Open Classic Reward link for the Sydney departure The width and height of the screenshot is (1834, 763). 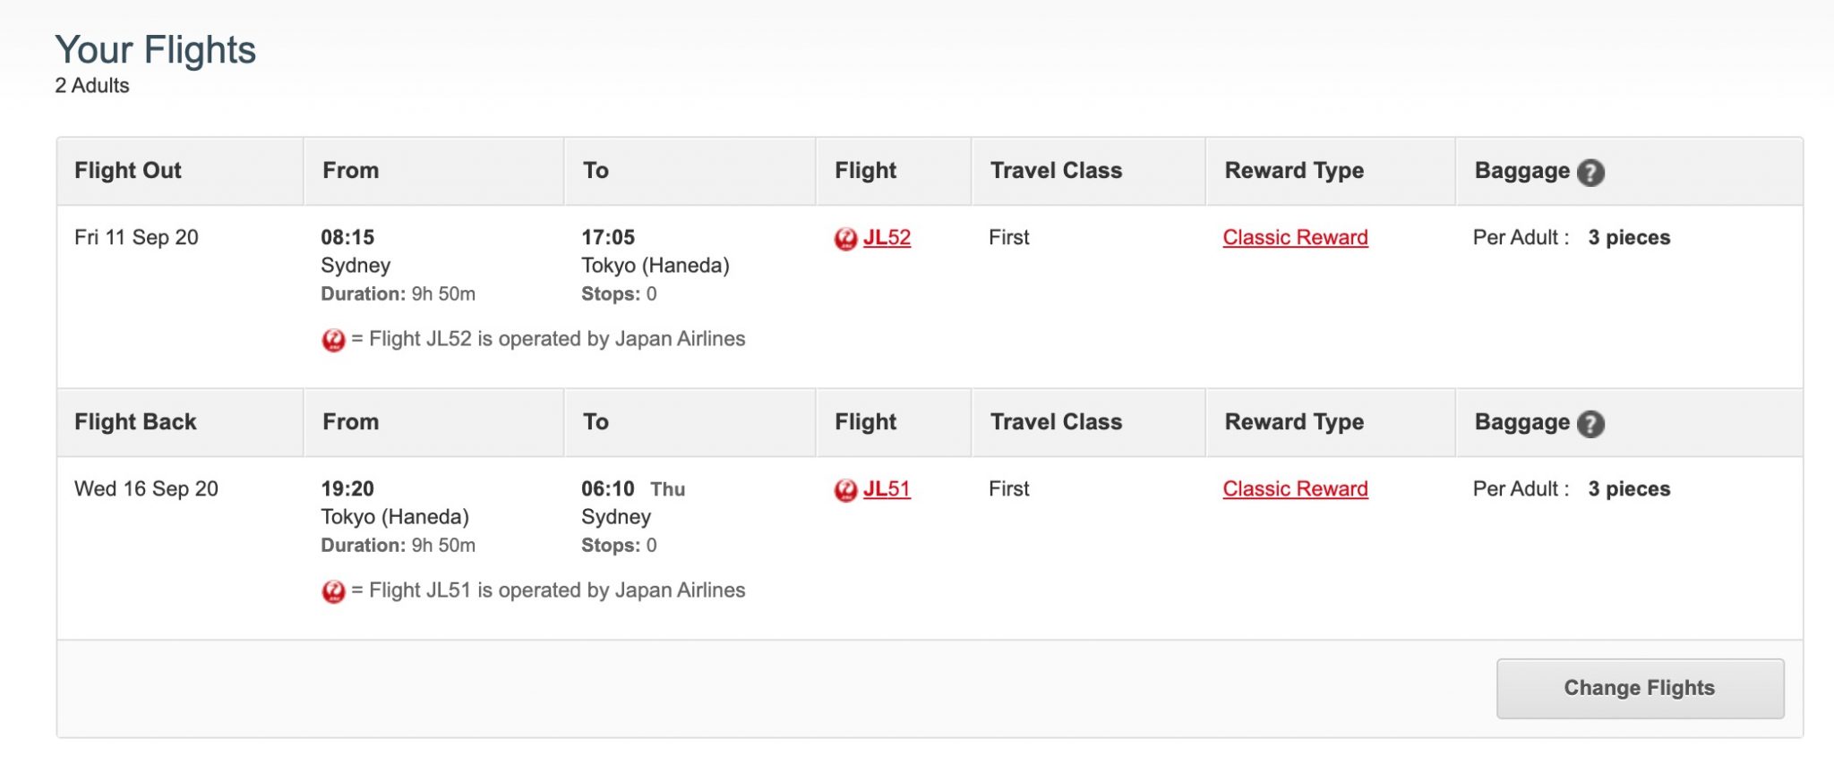(x=1295, y=237)
